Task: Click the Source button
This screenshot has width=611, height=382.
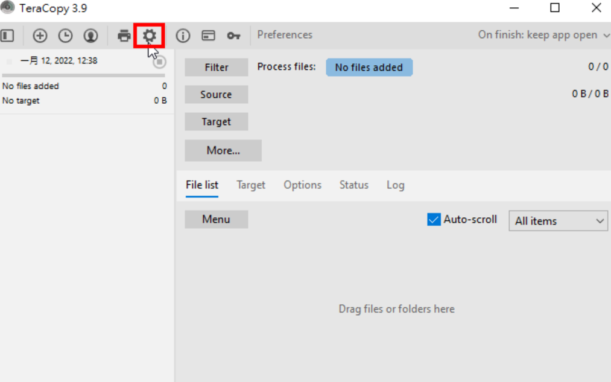Action: 217,95
